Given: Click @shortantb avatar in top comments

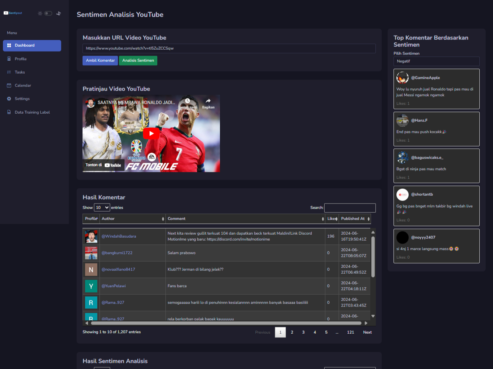Looking at the screenshot, I should point(402,195).
